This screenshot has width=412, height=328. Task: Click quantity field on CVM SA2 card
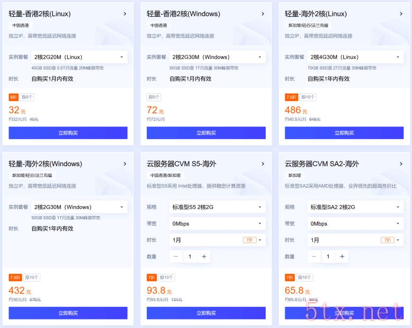tap(327, 256)
